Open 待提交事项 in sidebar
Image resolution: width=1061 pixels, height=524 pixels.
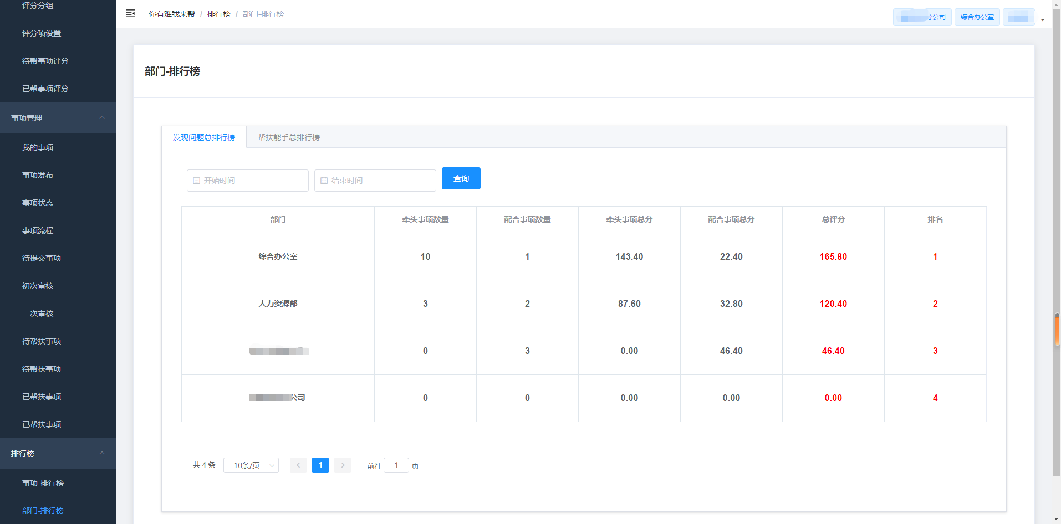click(58, 258)
